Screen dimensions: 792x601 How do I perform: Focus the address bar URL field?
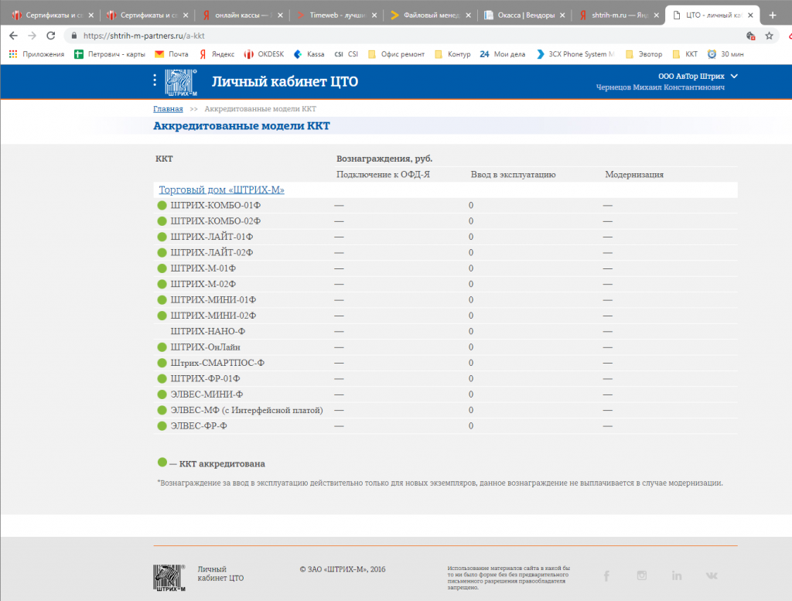click(404, 36)
